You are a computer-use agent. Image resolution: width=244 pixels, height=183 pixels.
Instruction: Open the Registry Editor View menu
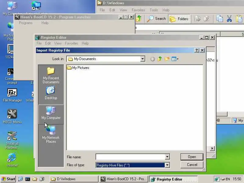(x=58, y=43)
